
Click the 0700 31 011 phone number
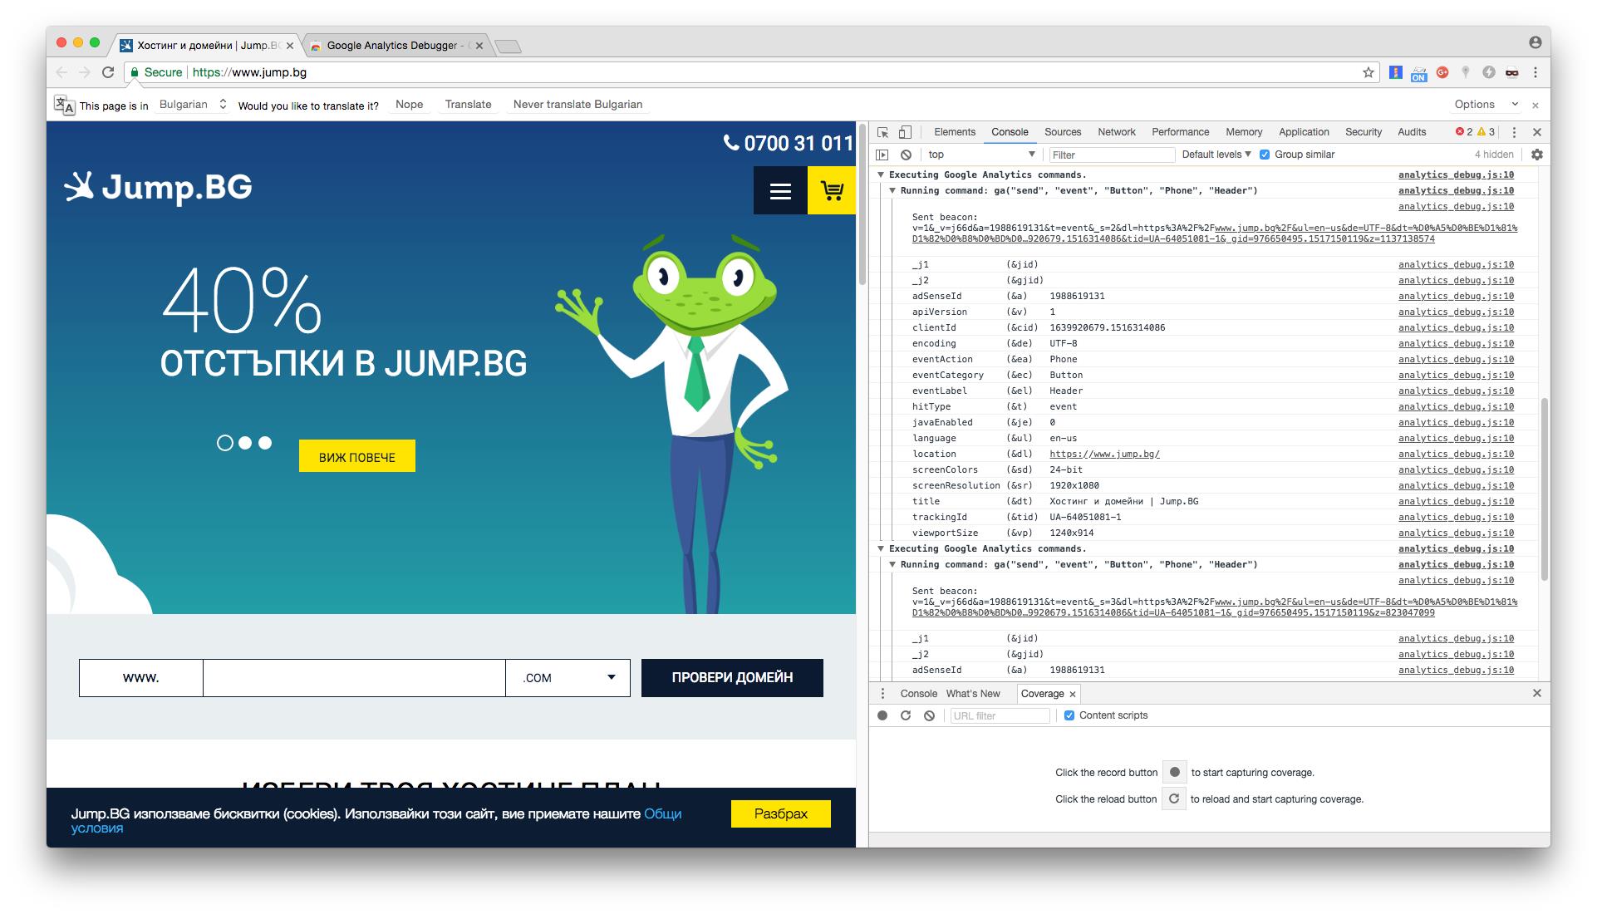(x=789, y=143)
